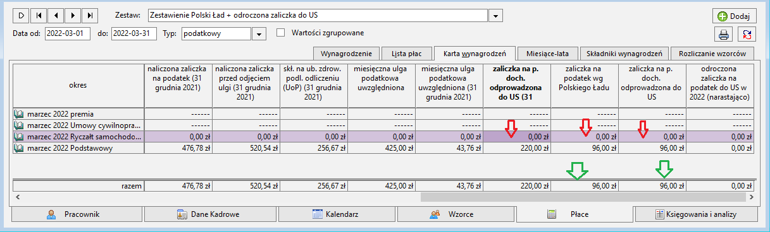770x232 pixels.
Task: Click the Dodaj button
Action: [735, 16]
